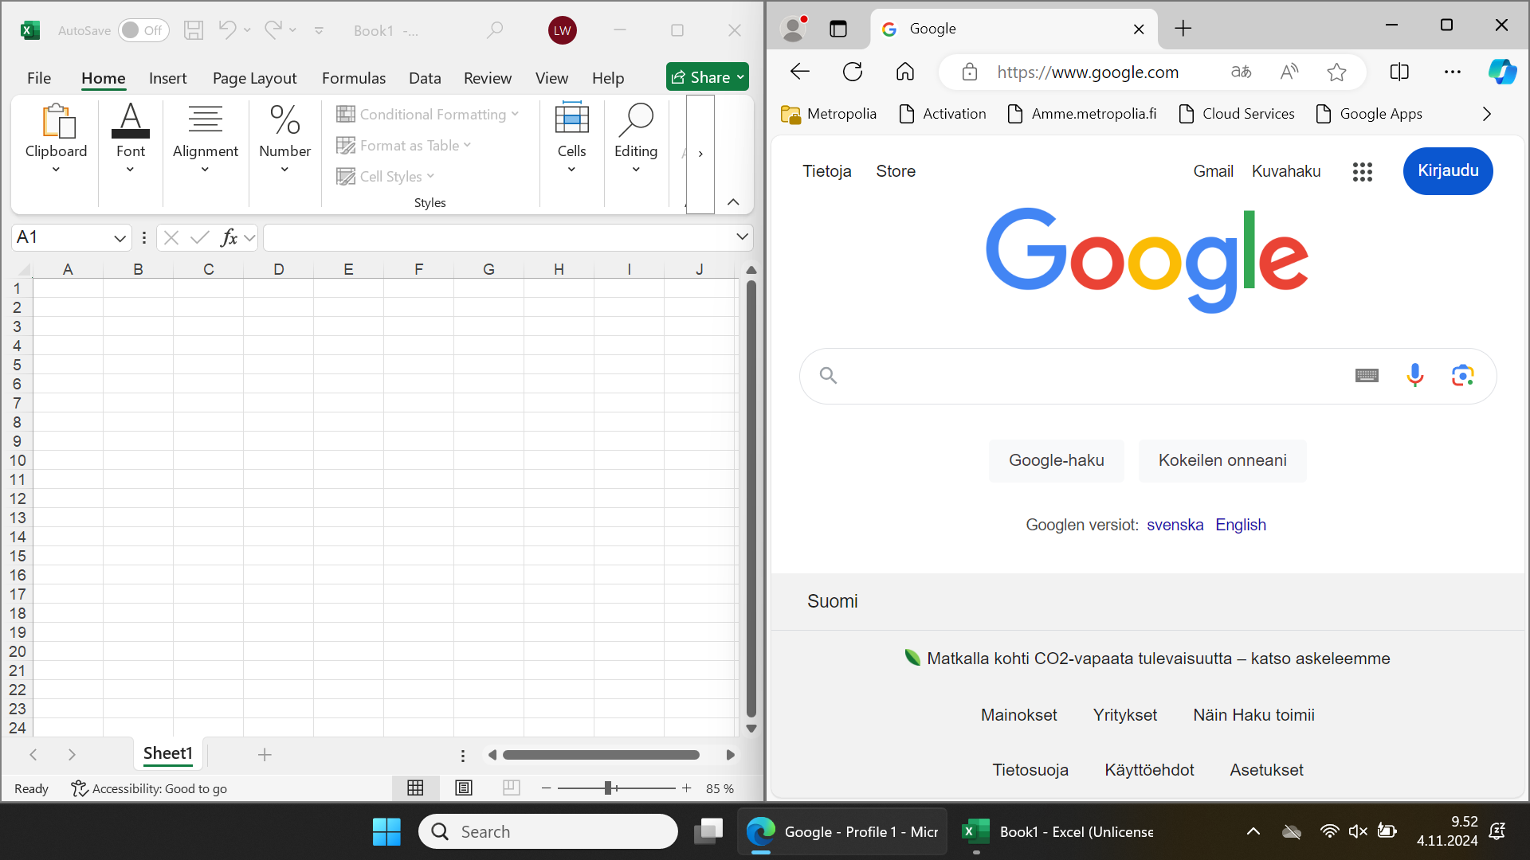
Task: Switch to Page Layout view icon
Action: pos(464,788)
